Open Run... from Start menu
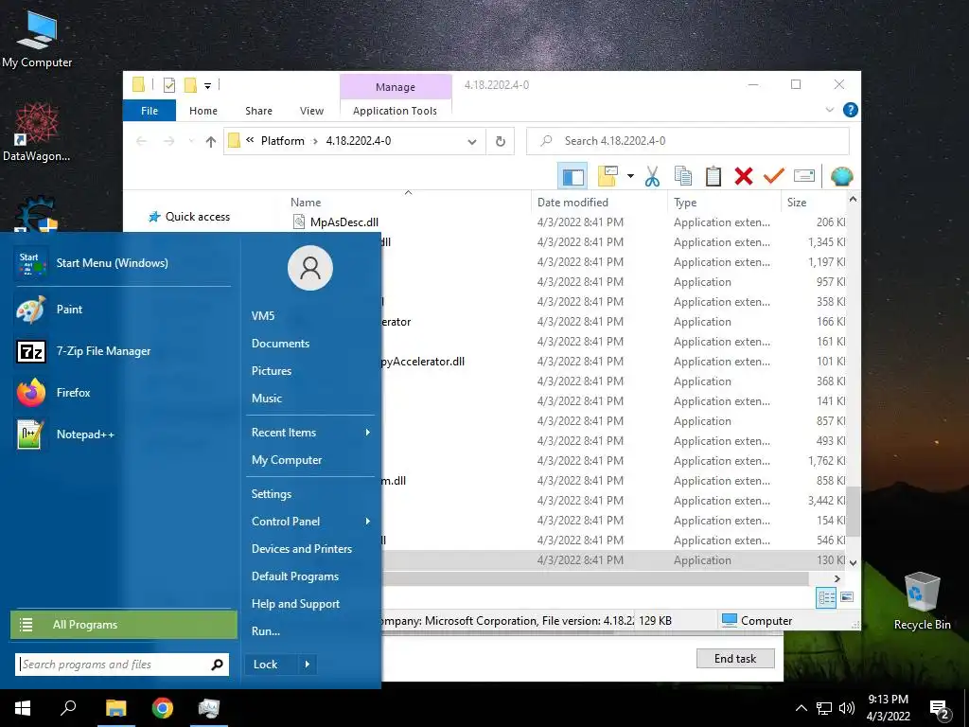969x727 pixels. coord(266,631)
